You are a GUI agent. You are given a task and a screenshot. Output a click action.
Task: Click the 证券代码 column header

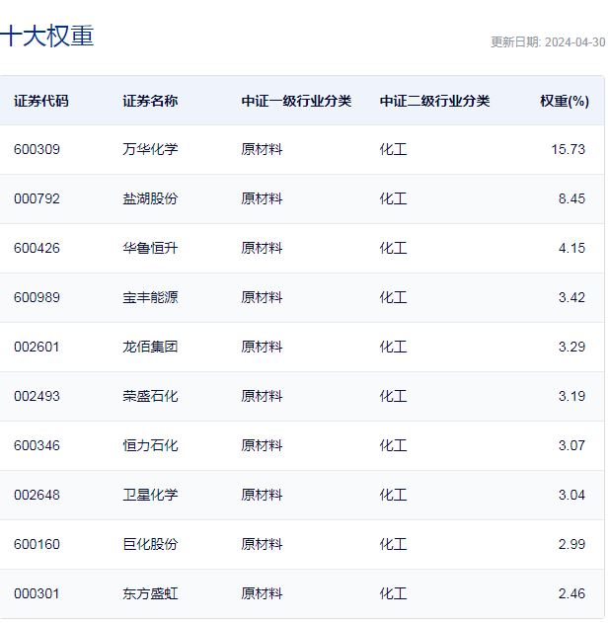coord(41,101)
